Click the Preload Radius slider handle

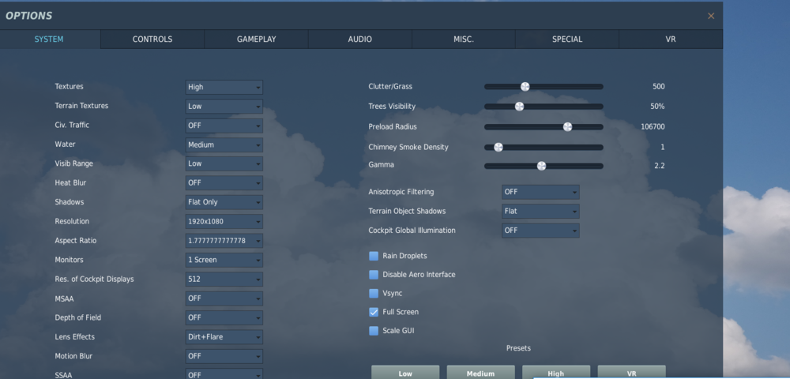(x=567, y=127)
